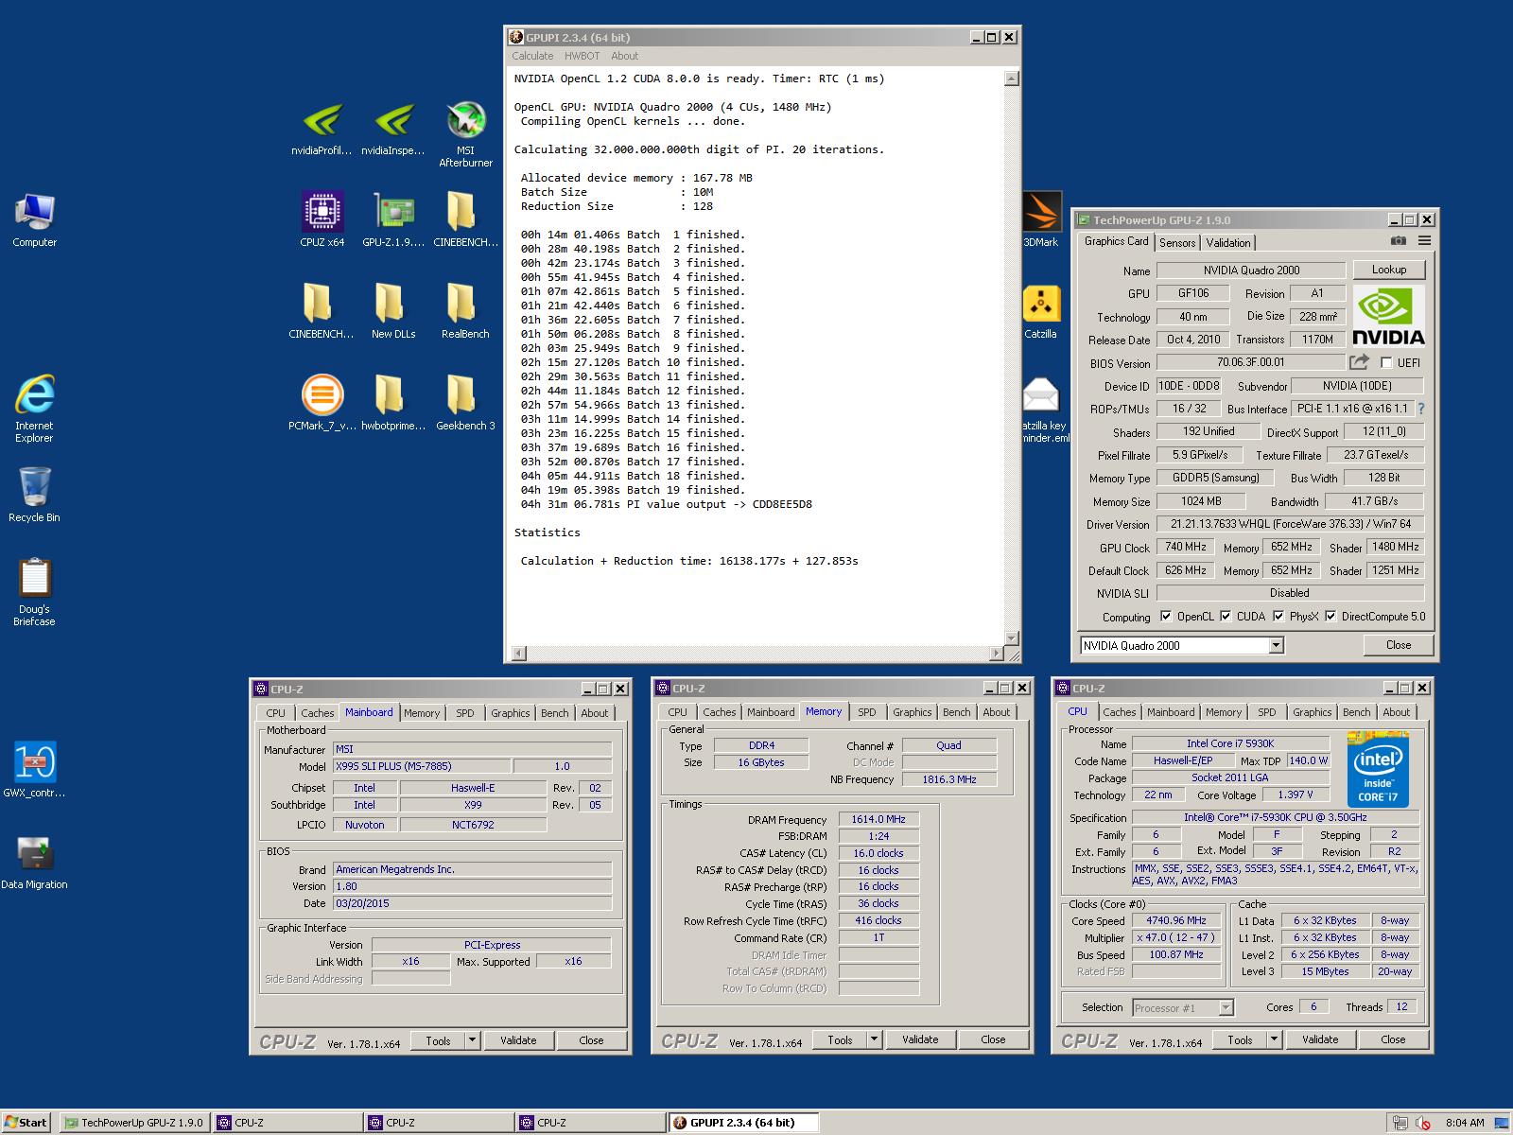Open the Calculate menu in GPUPI
Screen dimensions: 1513x1135
coord(532,56)
